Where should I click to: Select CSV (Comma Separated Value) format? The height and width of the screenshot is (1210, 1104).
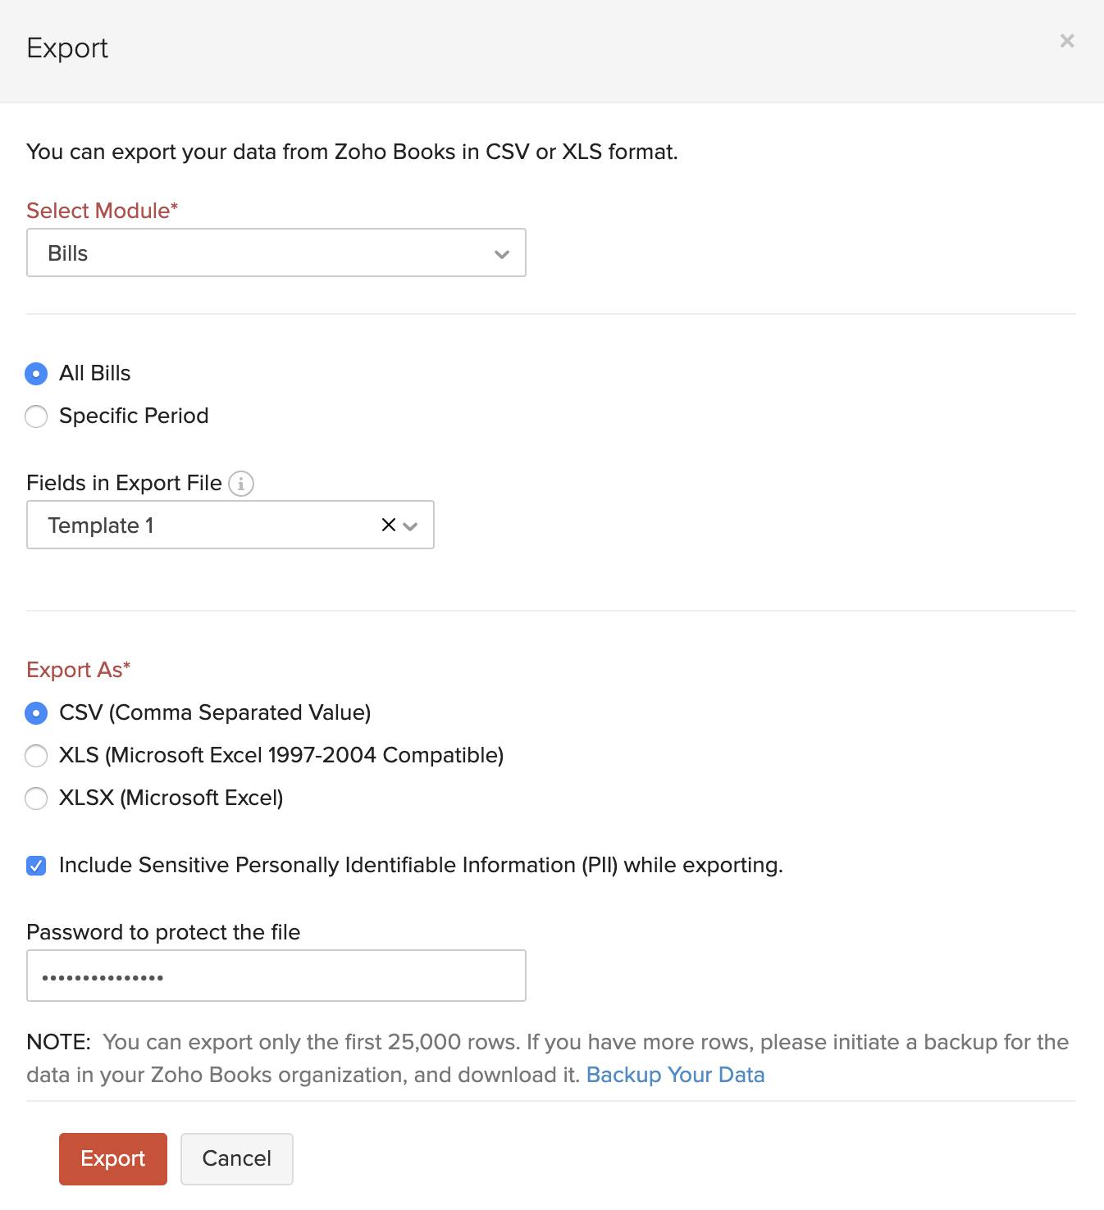[x=36, y=713]
